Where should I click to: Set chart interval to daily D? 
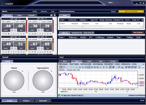[100, 67]
